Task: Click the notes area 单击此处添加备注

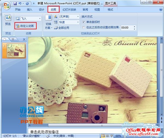Action: pyautogui.click(x=45, y=132)
